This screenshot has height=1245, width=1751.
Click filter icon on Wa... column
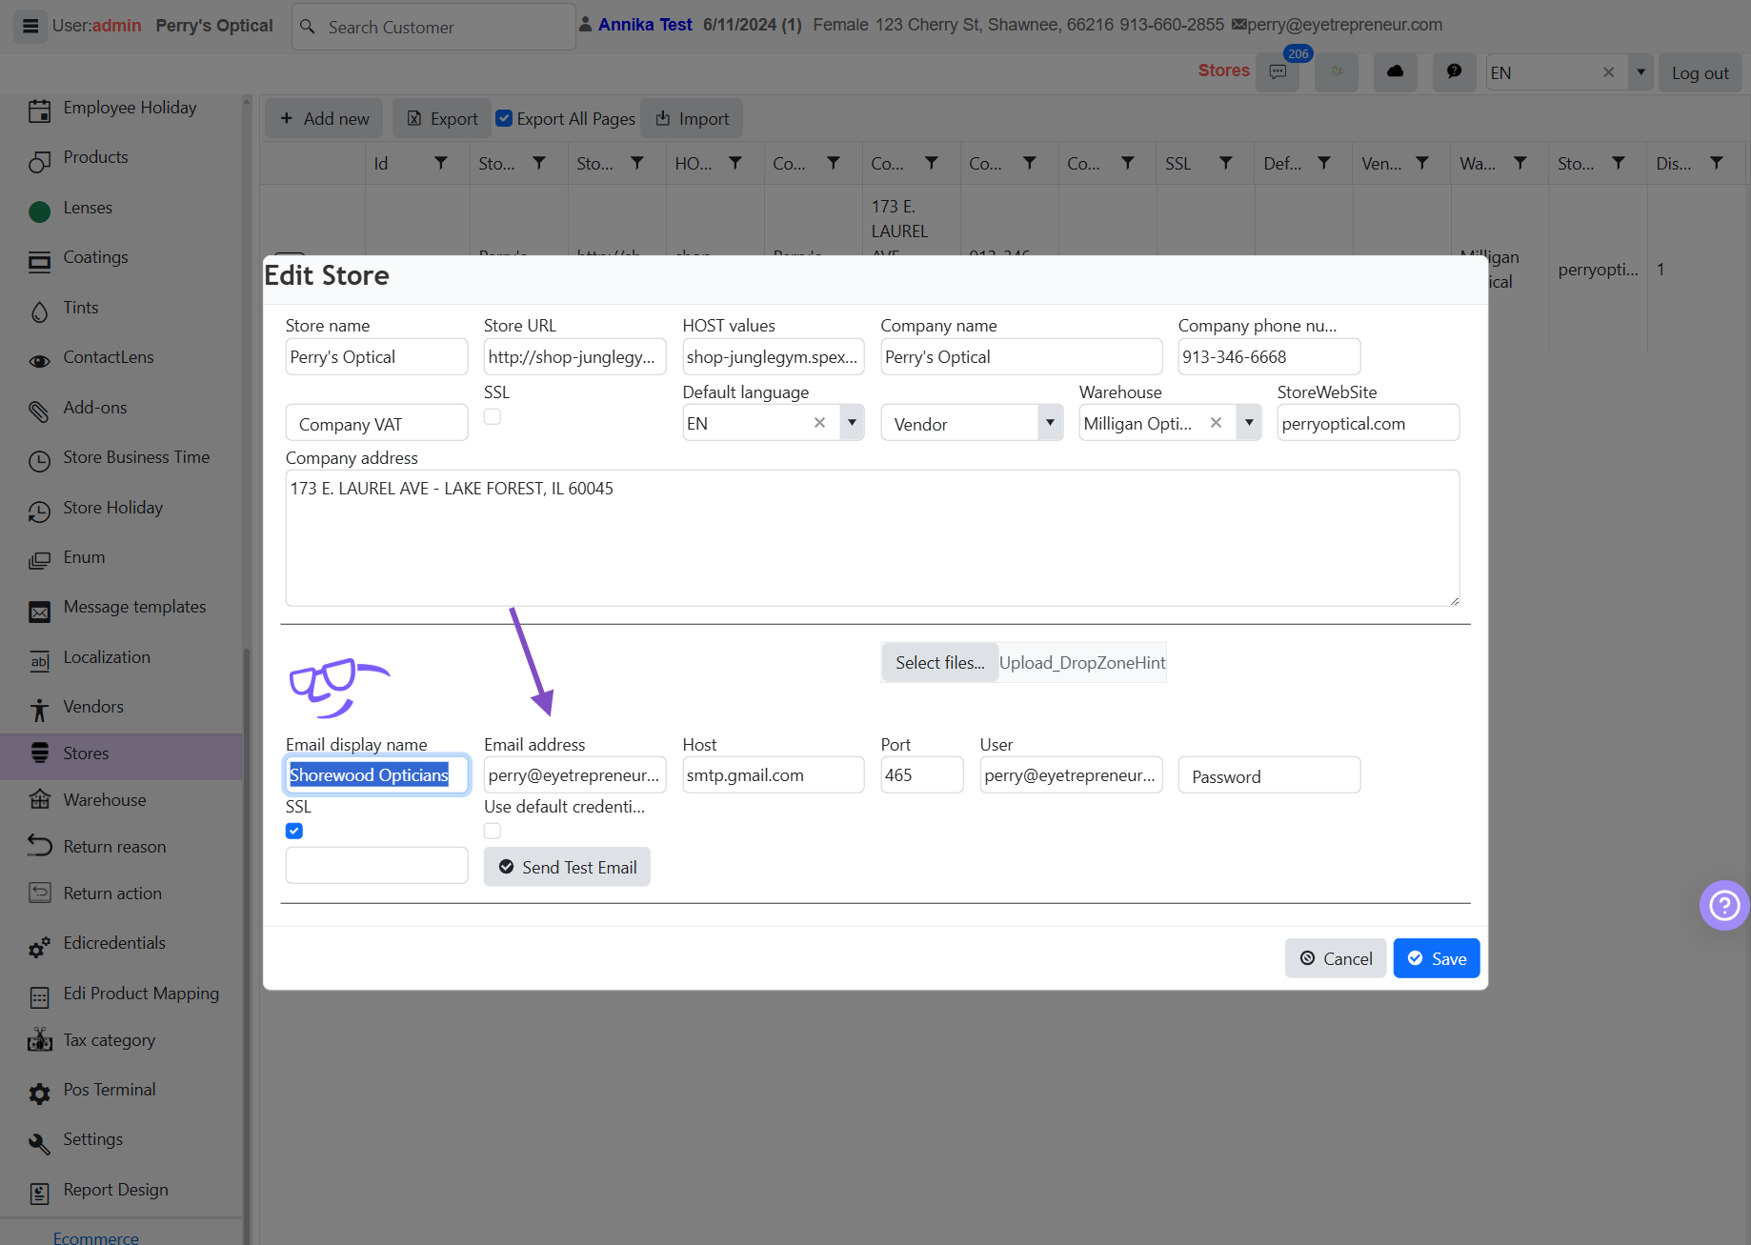tap(1520, 164)
